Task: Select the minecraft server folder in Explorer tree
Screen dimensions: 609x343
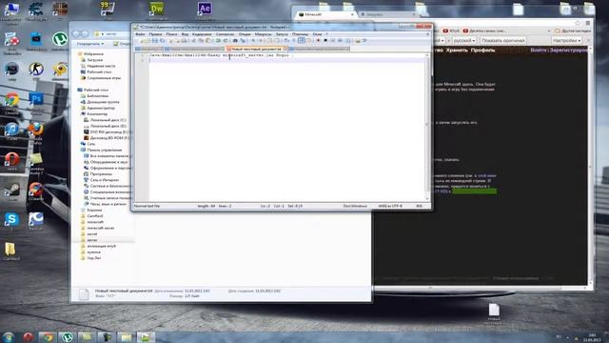Action: pos(101,228)
